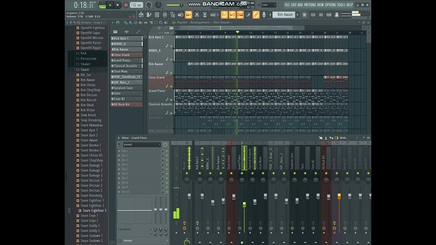Open the mixer faders icon in main toolbar
436x245 pixels.
pos(165,15)
